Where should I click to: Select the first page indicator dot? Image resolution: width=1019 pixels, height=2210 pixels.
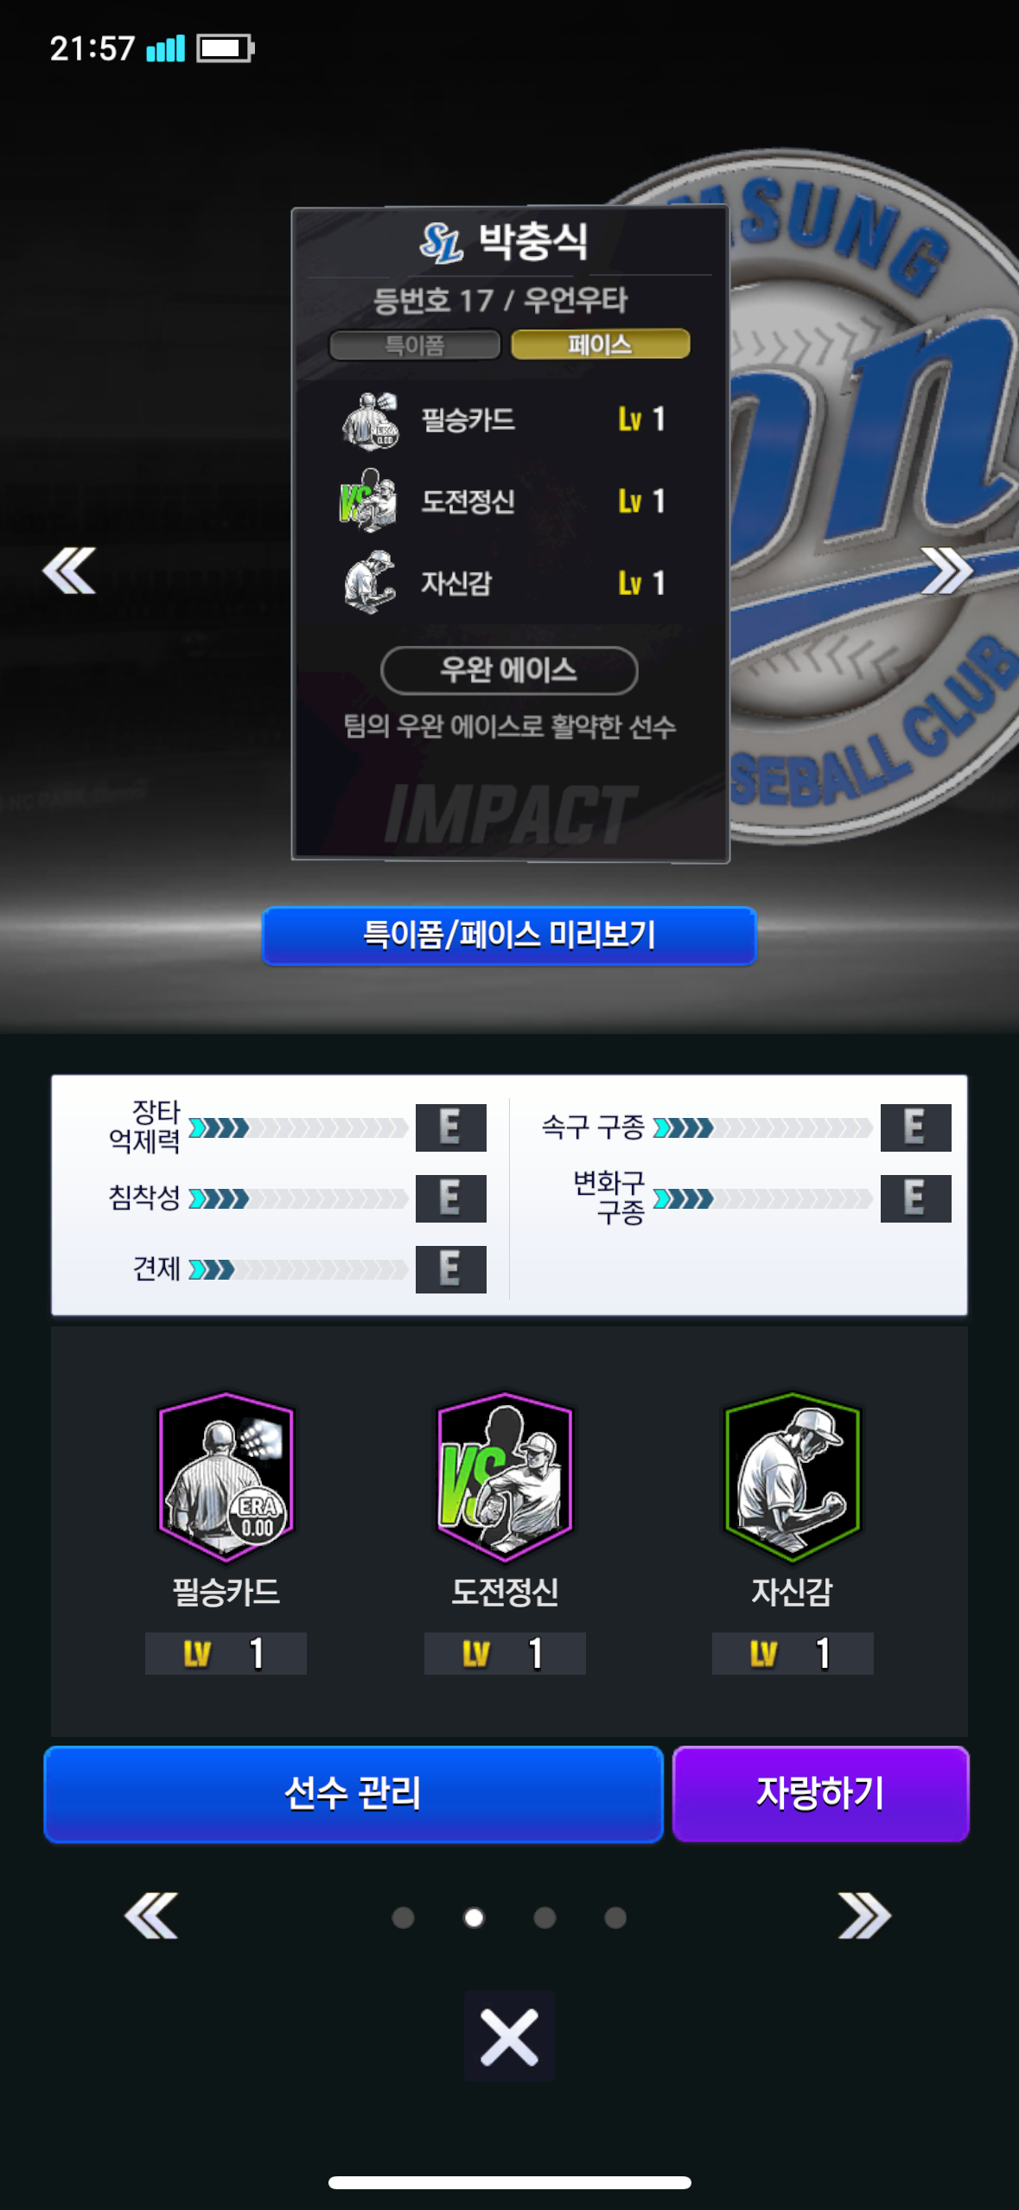(403, 1918)
